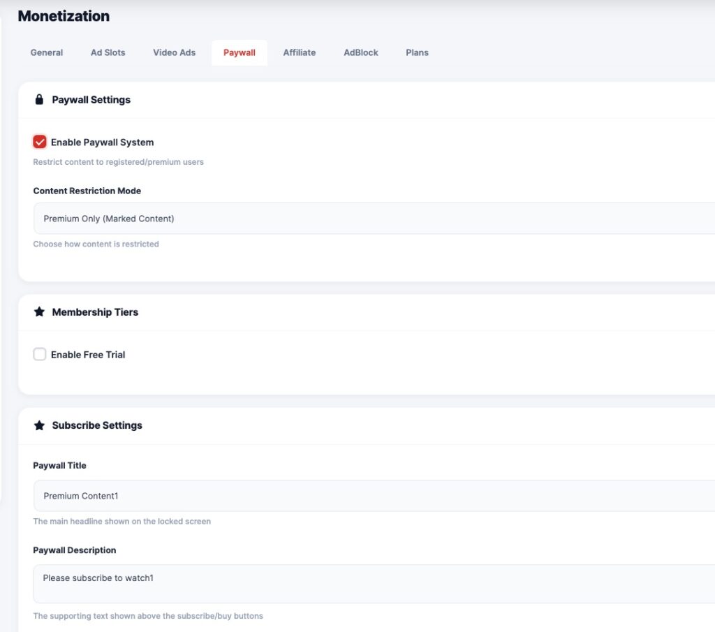Click the Content Restriction Mode field label

coord(87,191)
